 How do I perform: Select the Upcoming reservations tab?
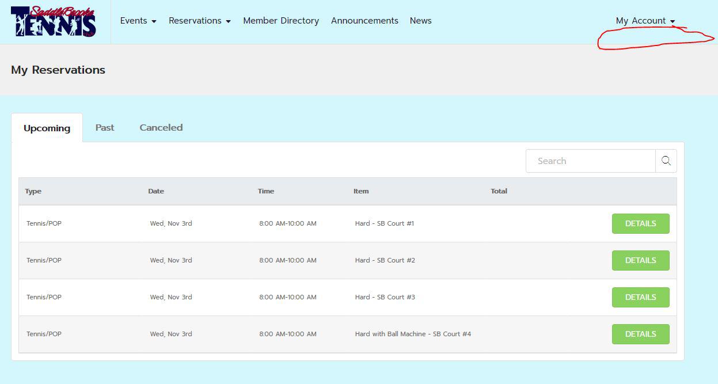click(x=47, y=128)
